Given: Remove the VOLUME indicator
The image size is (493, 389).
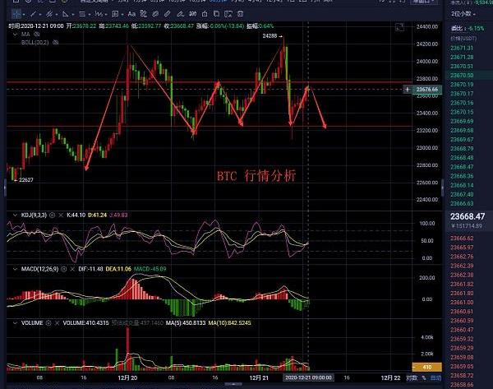Looking at the screenshot, I should tap(58, 322).
